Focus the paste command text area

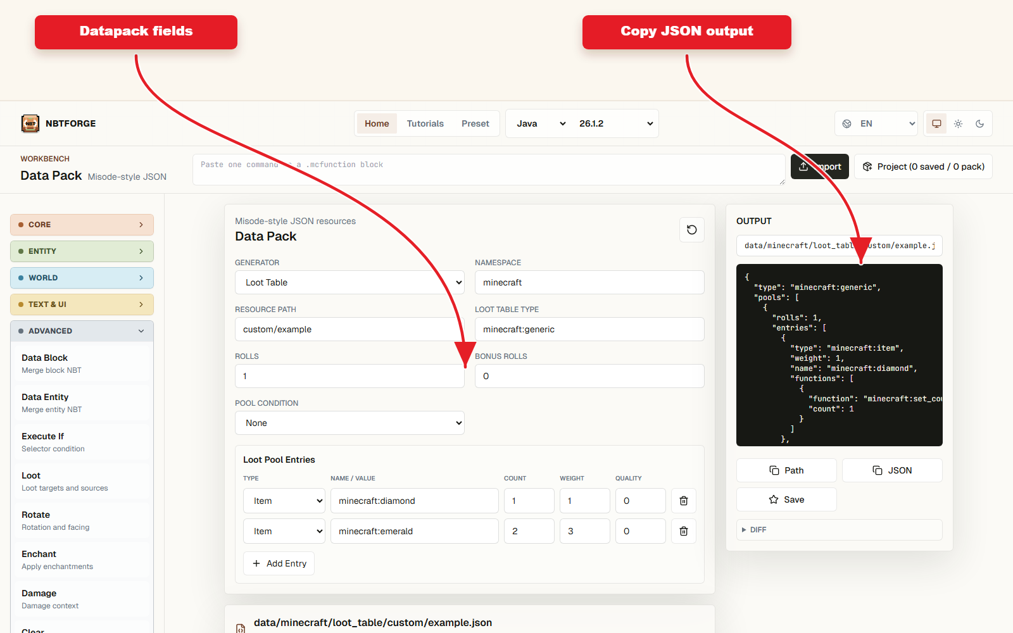click(489, 170)
